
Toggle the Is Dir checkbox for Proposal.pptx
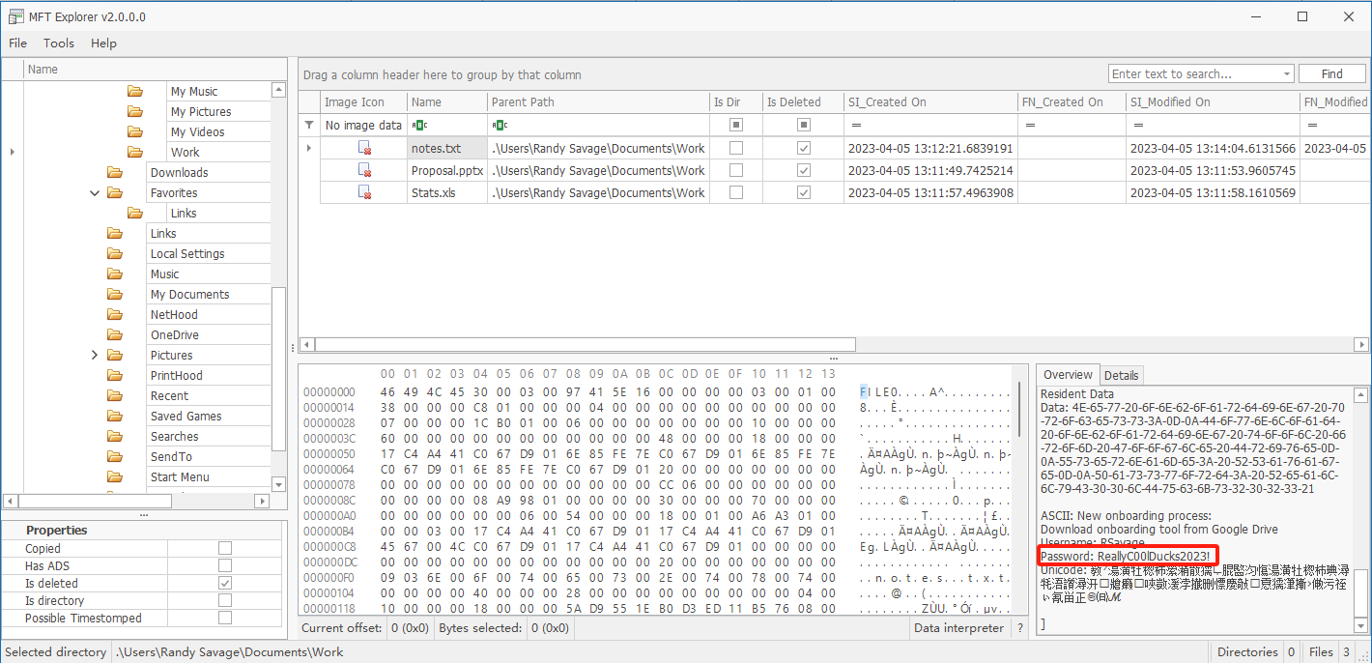736,170
